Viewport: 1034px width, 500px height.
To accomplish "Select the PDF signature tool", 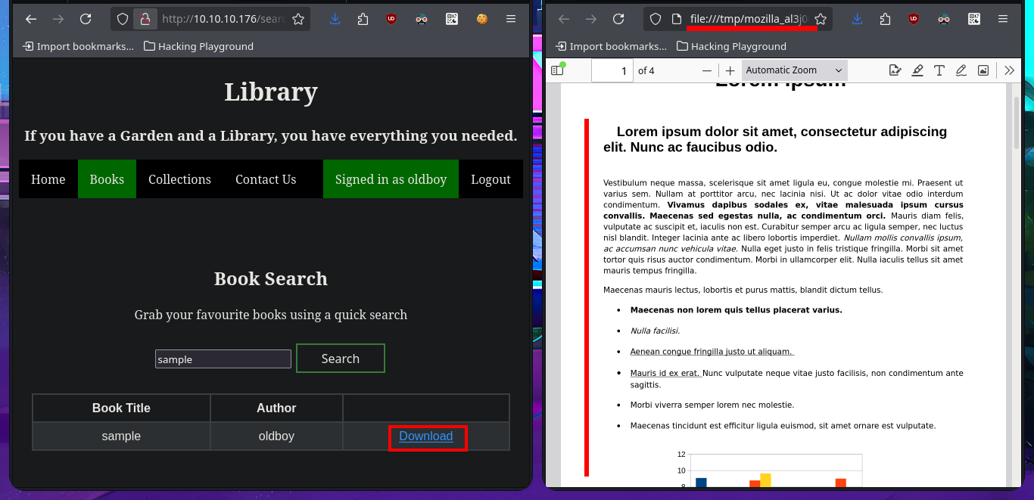I will [895, 70].
